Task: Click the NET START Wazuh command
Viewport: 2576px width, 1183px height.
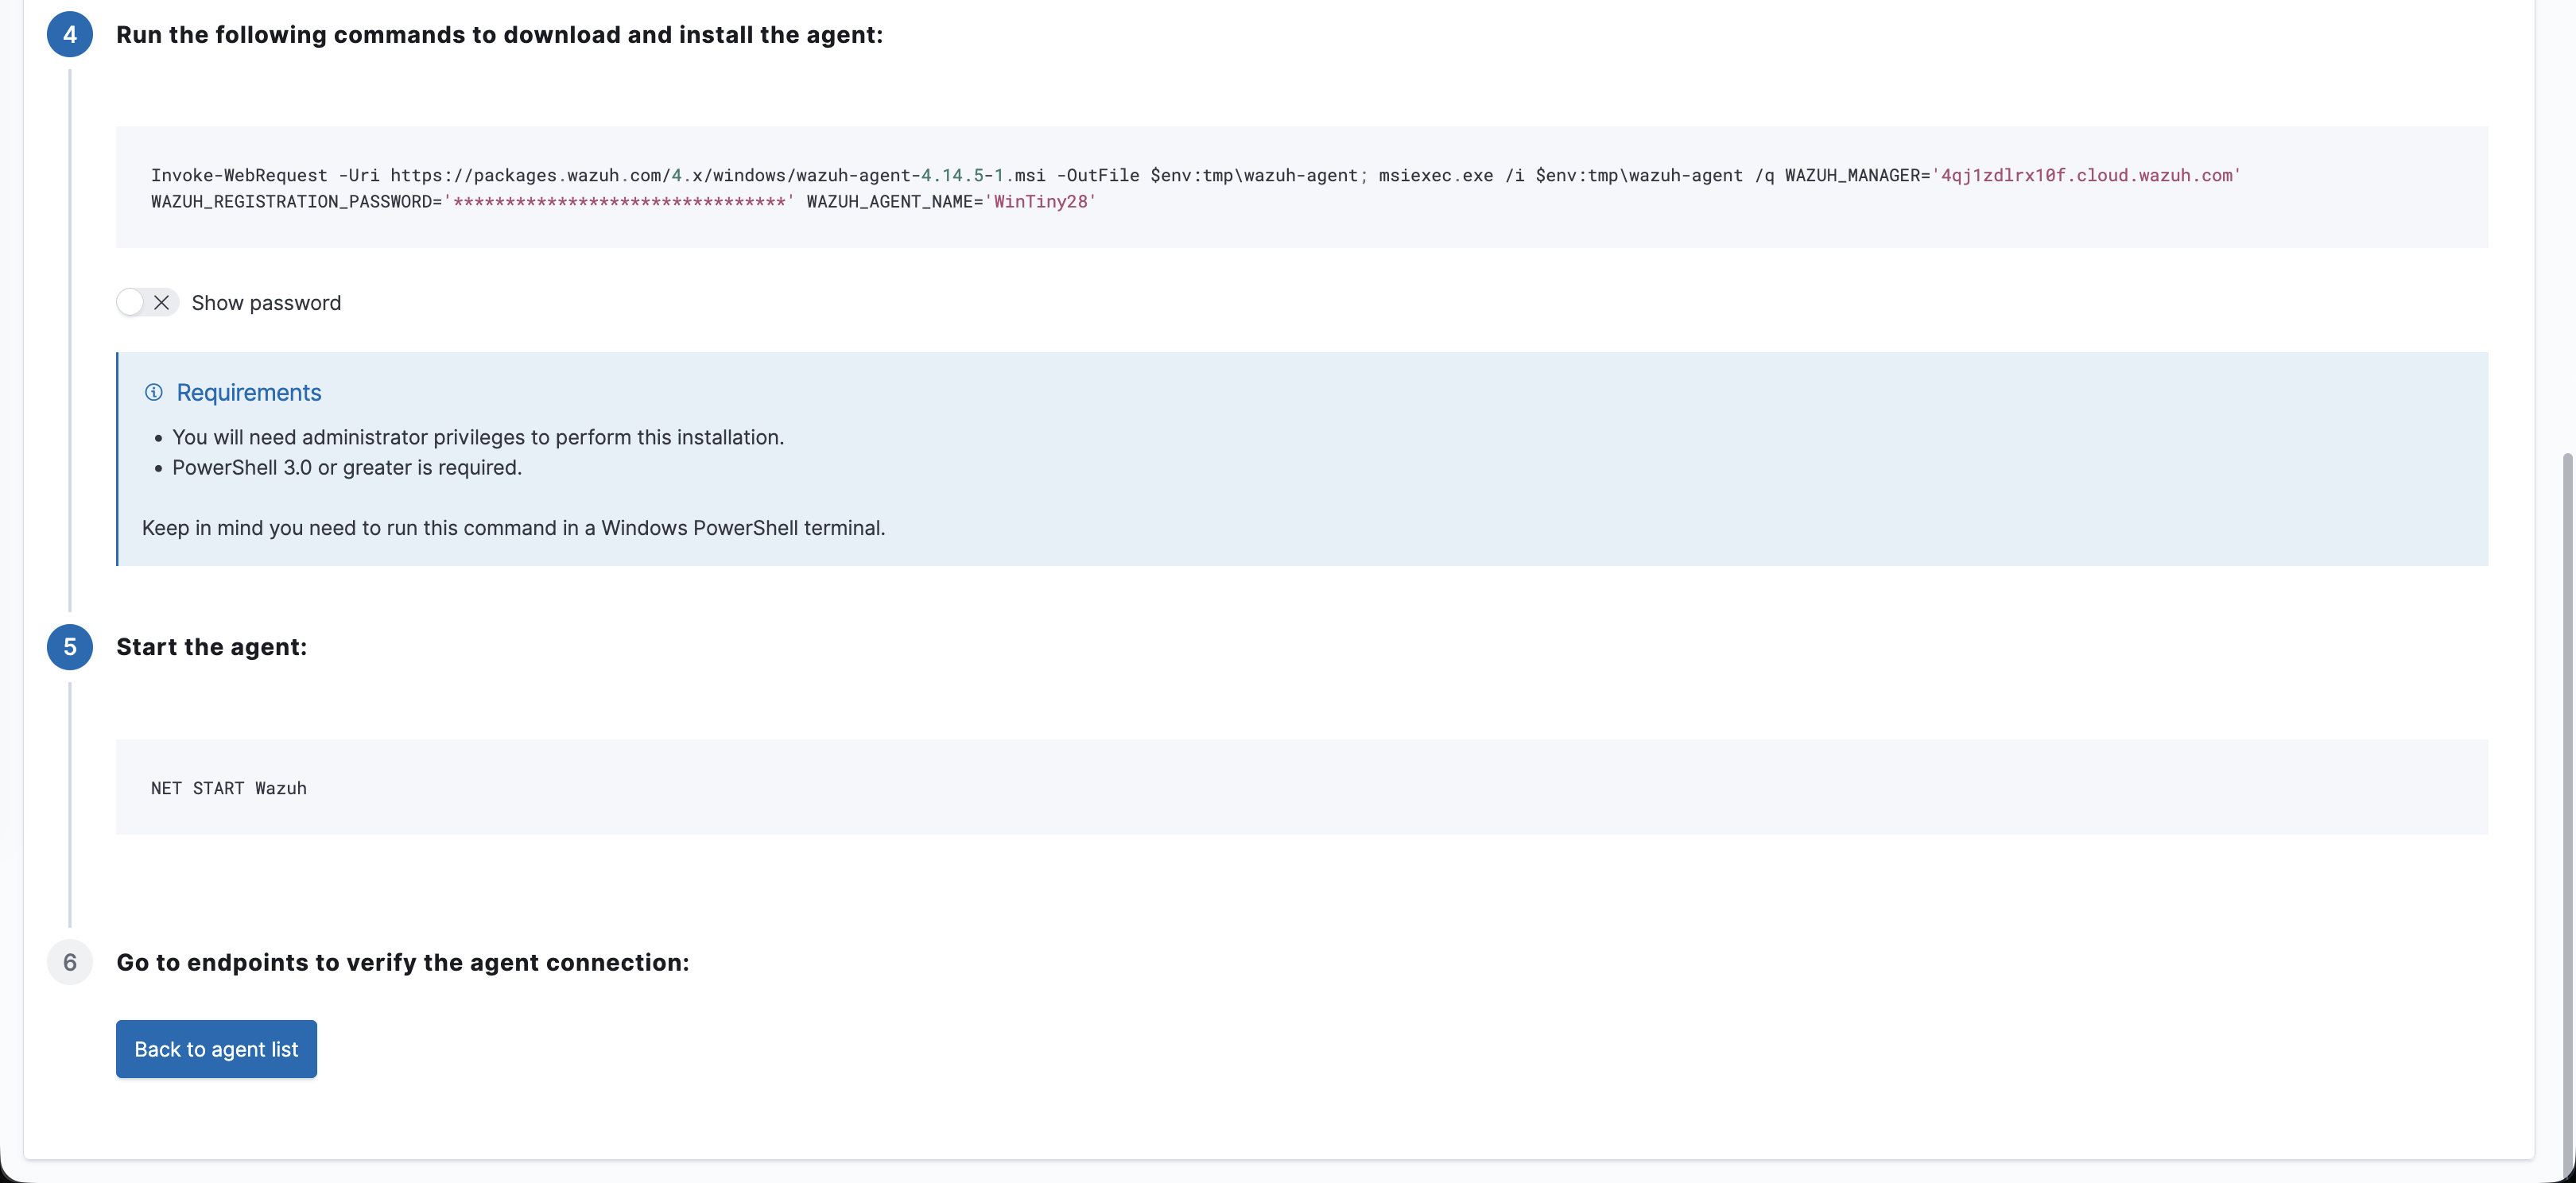Action: [229, 788]
